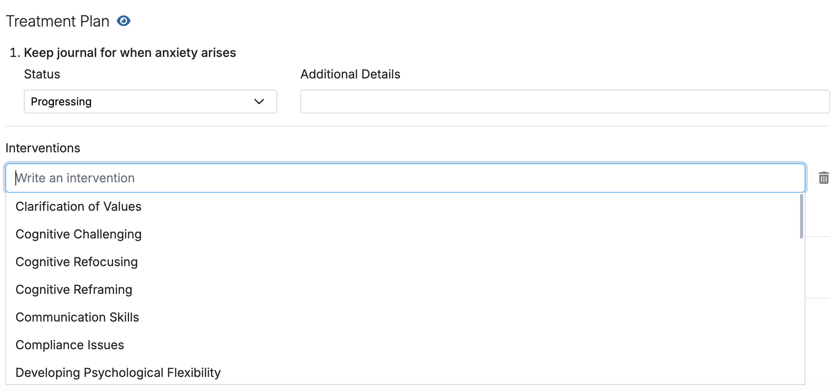The height and width of the screenshot is (390, 837).
Task: Toggle the Treatment Plan eye visibility icon
Action: tap(124, 21)
